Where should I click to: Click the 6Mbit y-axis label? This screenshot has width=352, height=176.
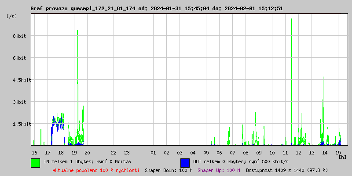pyautogui.click(x=19, y=58)
